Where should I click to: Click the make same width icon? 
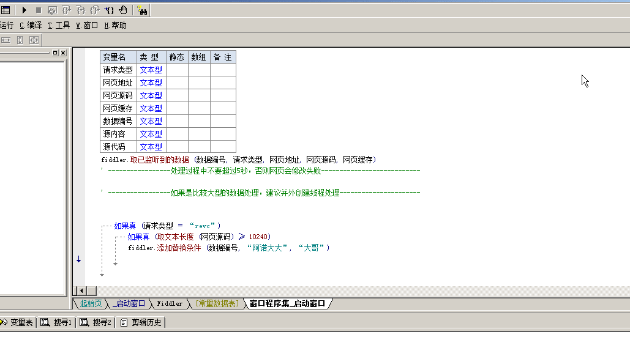tap(6, 40)
